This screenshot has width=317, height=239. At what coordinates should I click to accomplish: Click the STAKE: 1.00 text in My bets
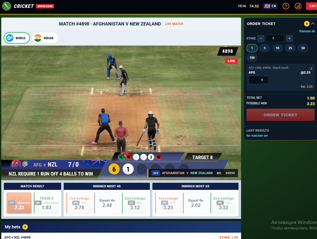pyautogui.click(x=229, y=237)
